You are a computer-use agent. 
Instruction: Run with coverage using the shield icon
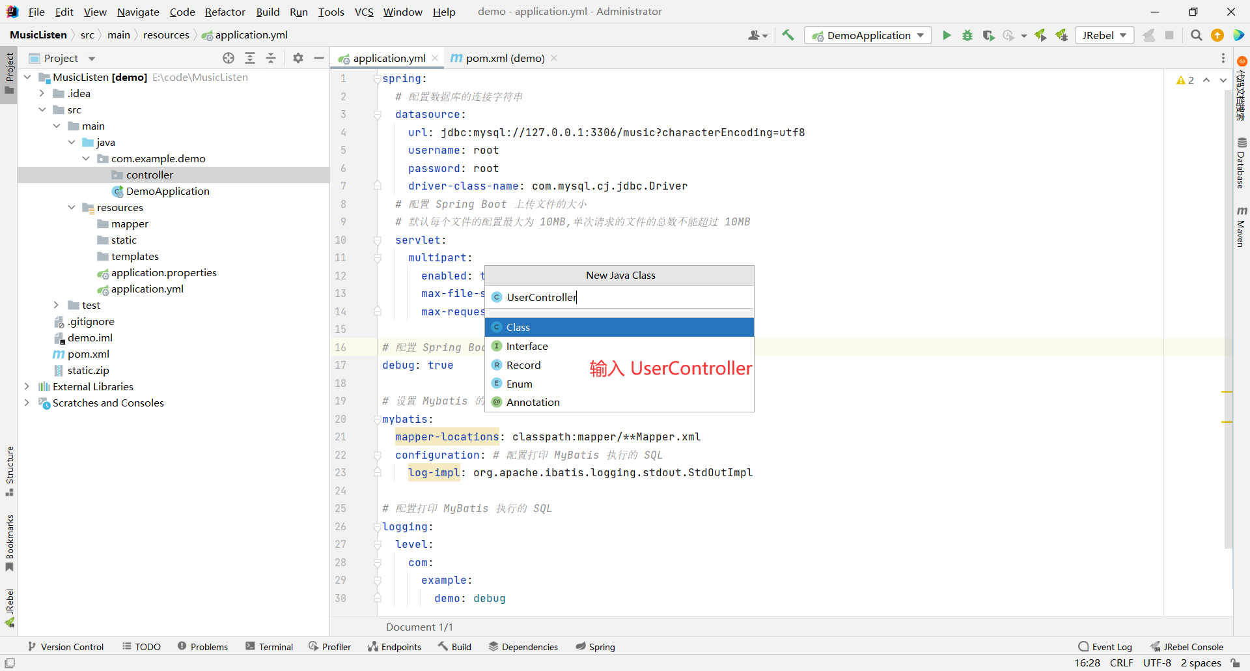tap(988, 35)
